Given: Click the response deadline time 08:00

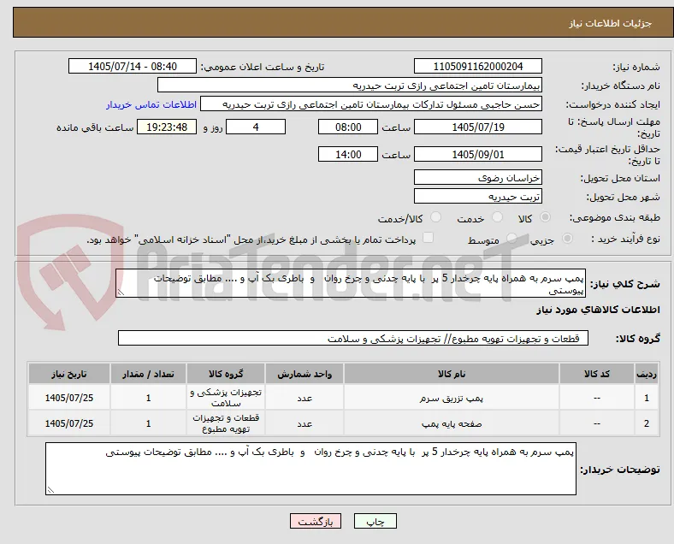Looking at the screenshot, I should pyautogui.click(x=348, y=127).
